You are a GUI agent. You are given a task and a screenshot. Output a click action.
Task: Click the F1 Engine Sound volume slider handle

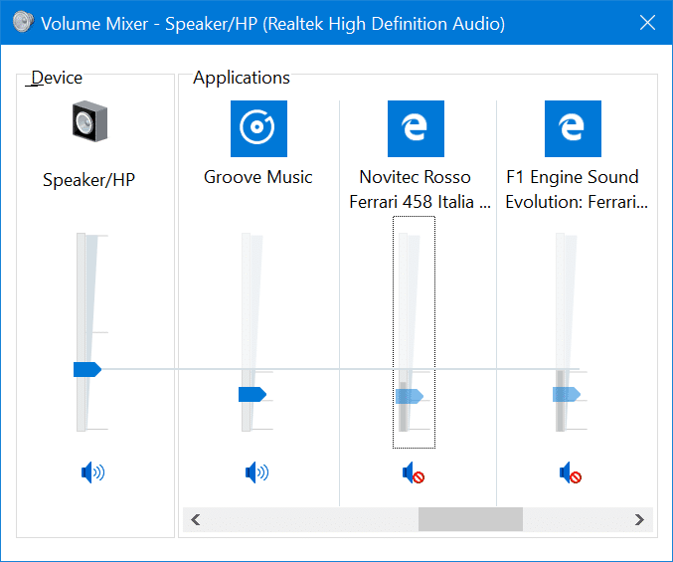click(567, 394)
